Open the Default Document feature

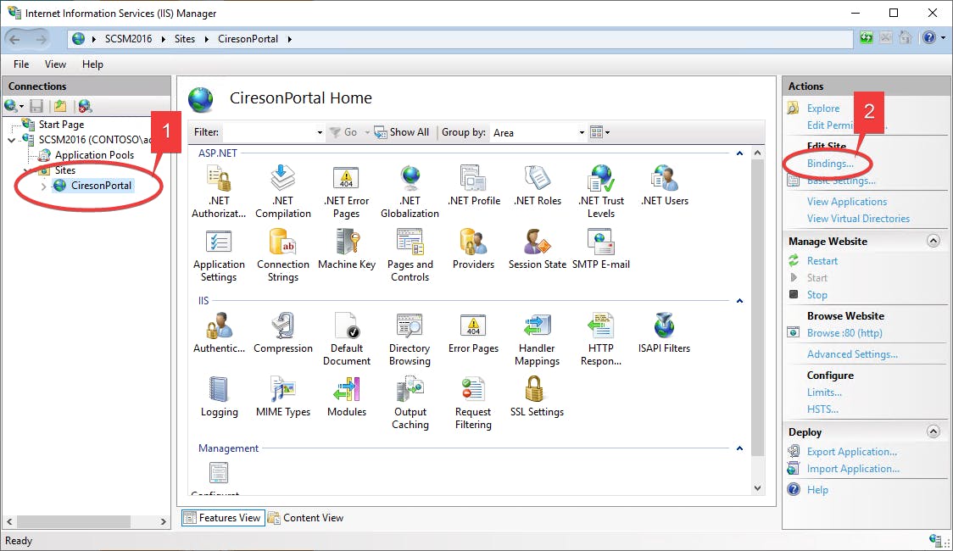(347, 338)
